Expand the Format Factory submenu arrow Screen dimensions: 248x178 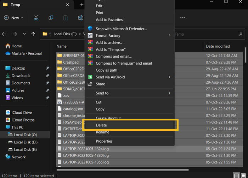pyautogui.click(x=169, y=35)
